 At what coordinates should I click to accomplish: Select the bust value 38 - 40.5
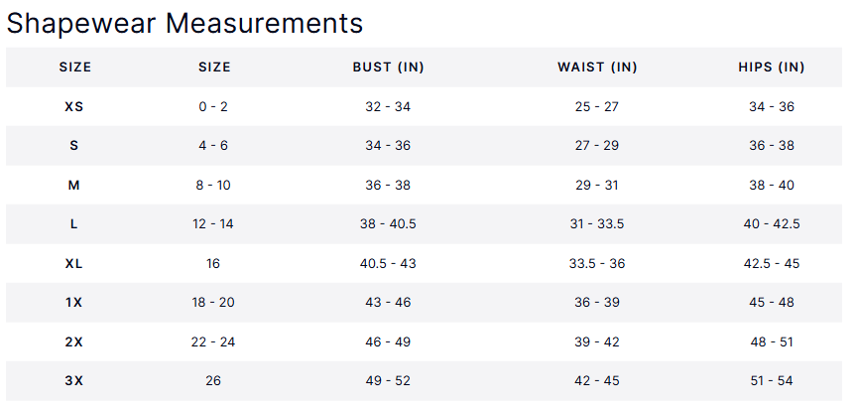[388, 224]
